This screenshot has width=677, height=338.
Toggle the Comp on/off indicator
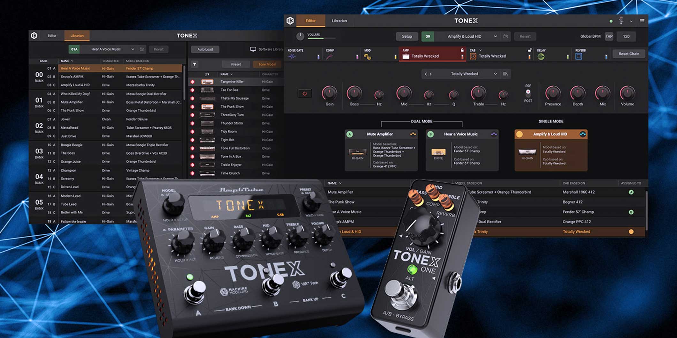357,57
